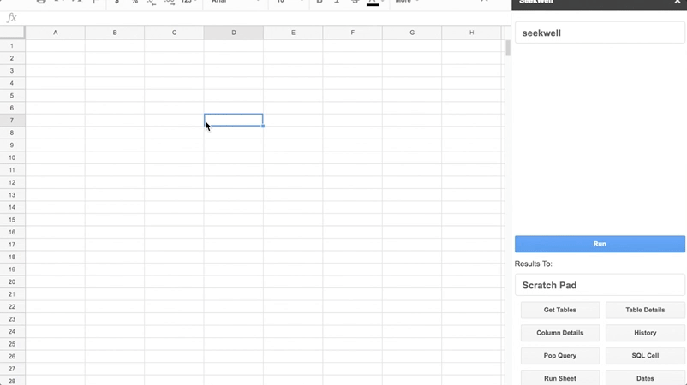Click the blue Run button
This screenshot has height=385, width=687.
coord(600,244)
